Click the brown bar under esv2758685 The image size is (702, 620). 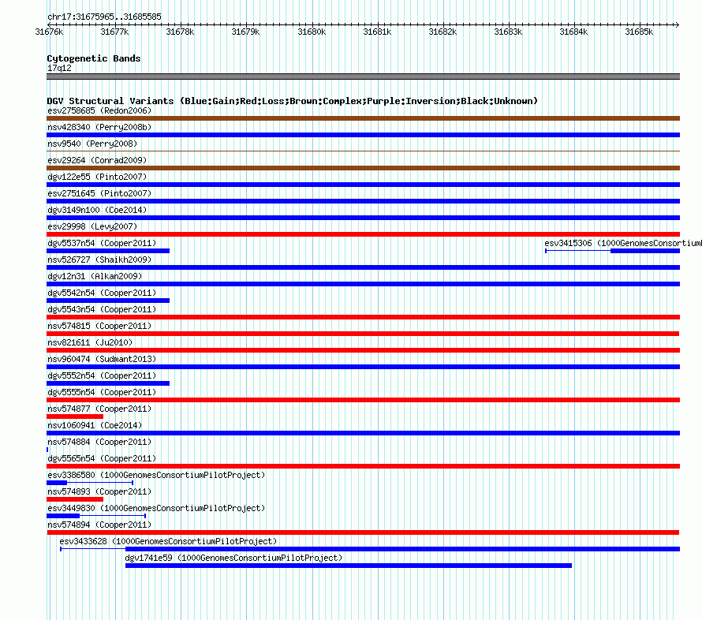coord(363,118)
